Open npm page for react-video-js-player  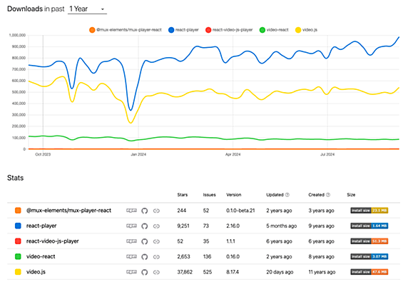(131, 241)
